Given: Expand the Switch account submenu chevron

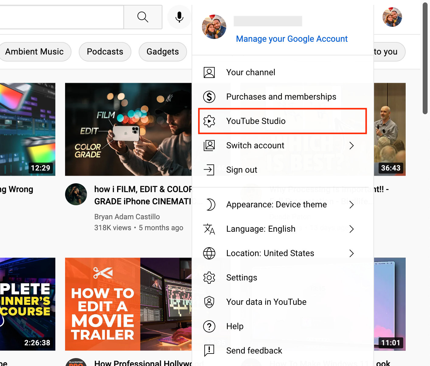Looking at the screenshot, I should pyautogui.click(x=352, y=146).
